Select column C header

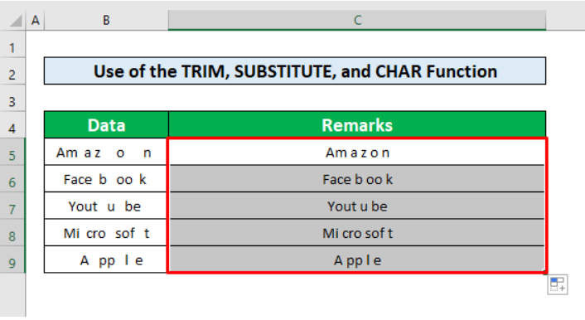(x=357, y=20)
